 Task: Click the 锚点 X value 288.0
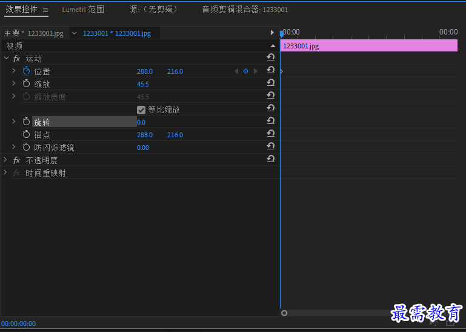[x=145, y=135]
